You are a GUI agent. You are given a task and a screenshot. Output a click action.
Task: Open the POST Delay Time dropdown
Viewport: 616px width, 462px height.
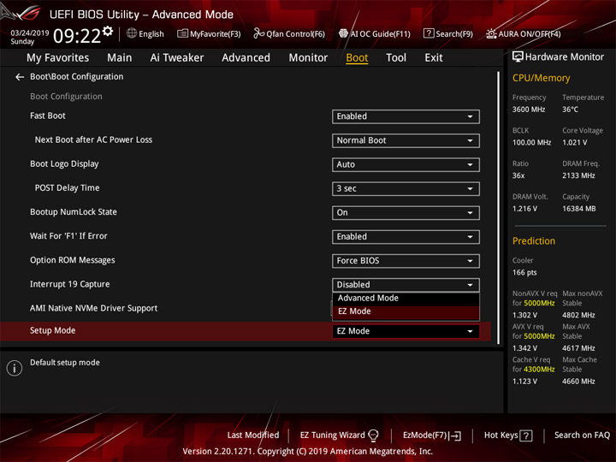point(406,188)
